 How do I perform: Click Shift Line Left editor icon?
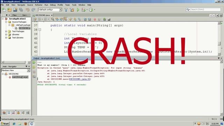tap(85, 19)
